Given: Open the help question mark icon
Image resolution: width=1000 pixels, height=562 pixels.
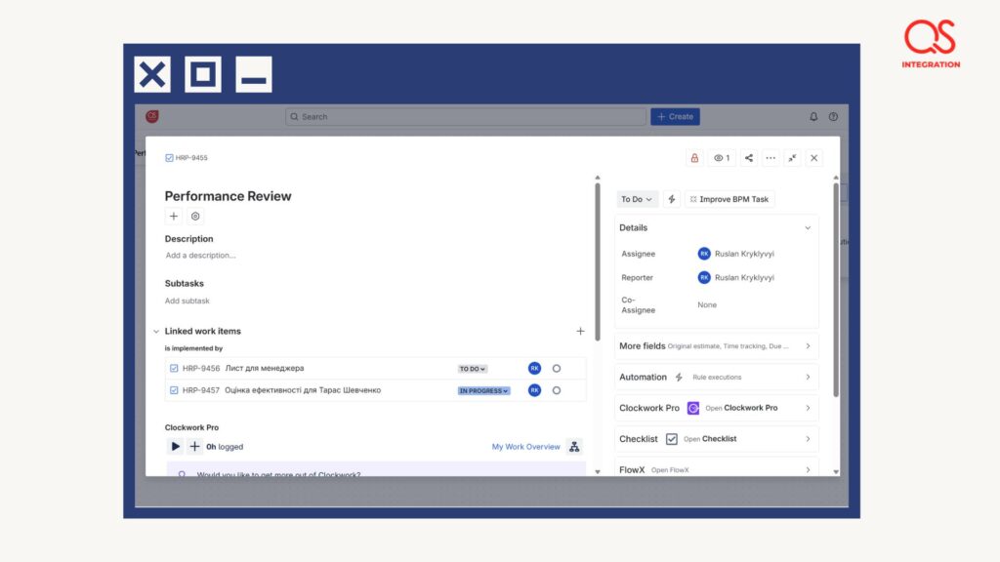Looking at the screenshot, I should 833,117.
